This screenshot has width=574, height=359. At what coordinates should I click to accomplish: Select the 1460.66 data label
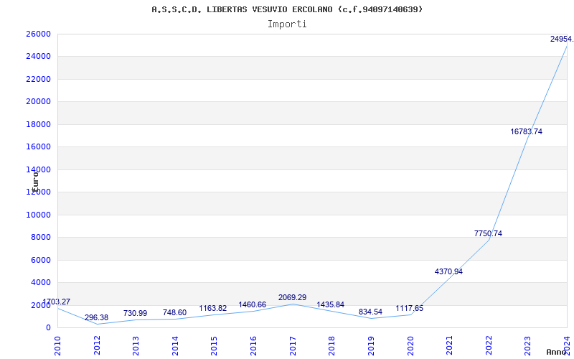pos(253,304)
